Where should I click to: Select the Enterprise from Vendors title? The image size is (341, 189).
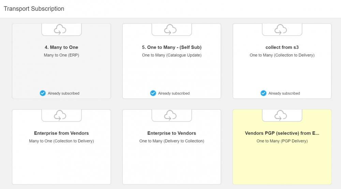coord(61,133)
